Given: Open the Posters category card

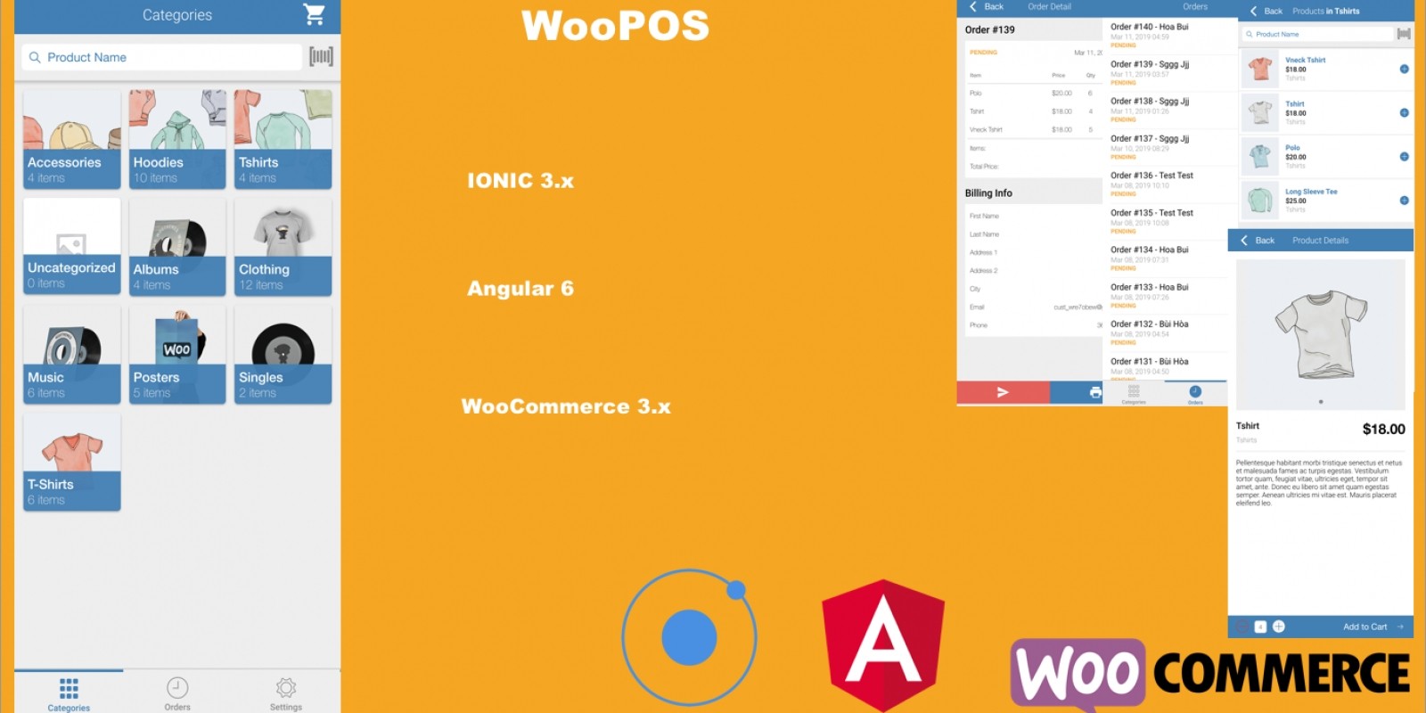Looking at the screenshot, I should pos(177,355).
